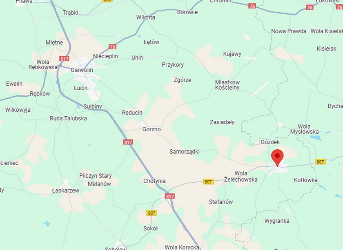Click the S17 road shield near Garwolin
343x250 pixels.
65,59
